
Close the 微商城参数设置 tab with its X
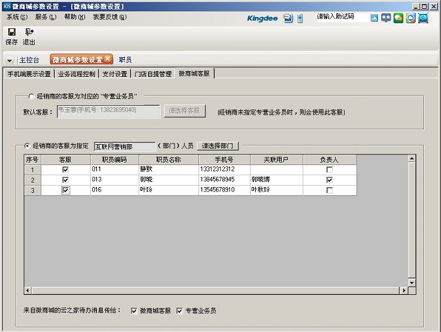click(108, 59)
